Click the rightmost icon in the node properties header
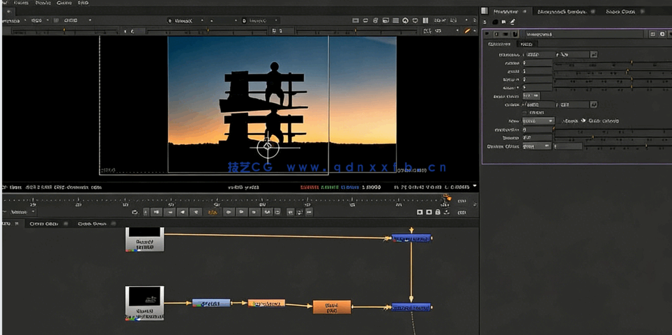This screenshot has height=335, width=672. (x=662, y=34)
